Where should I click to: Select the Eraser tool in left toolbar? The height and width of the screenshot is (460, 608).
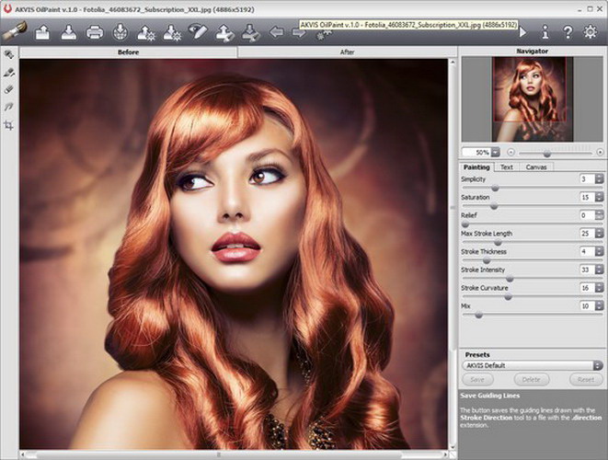[x=9, y=89]
